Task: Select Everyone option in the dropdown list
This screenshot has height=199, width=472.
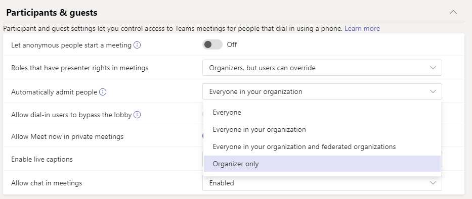Action: coord(322,112)
